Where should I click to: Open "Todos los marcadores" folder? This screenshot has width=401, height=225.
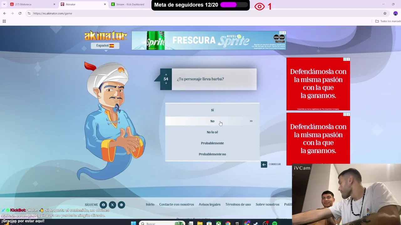(x=388, y=21)
